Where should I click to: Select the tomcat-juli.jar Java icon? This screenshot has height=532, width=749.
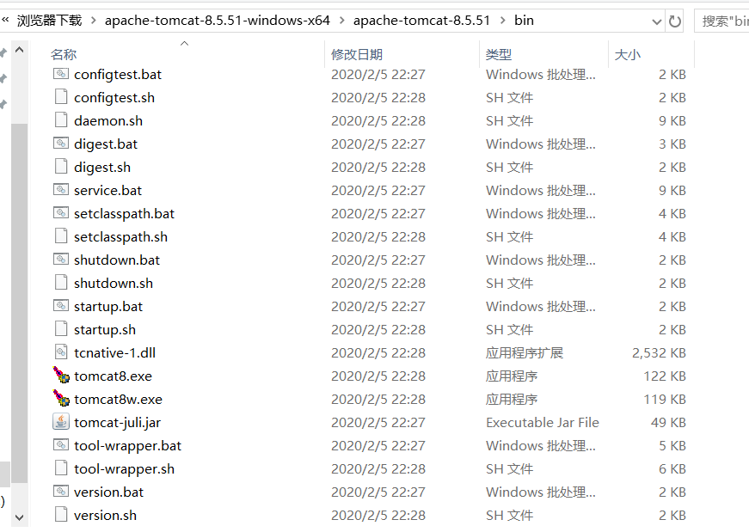point(61,422)
